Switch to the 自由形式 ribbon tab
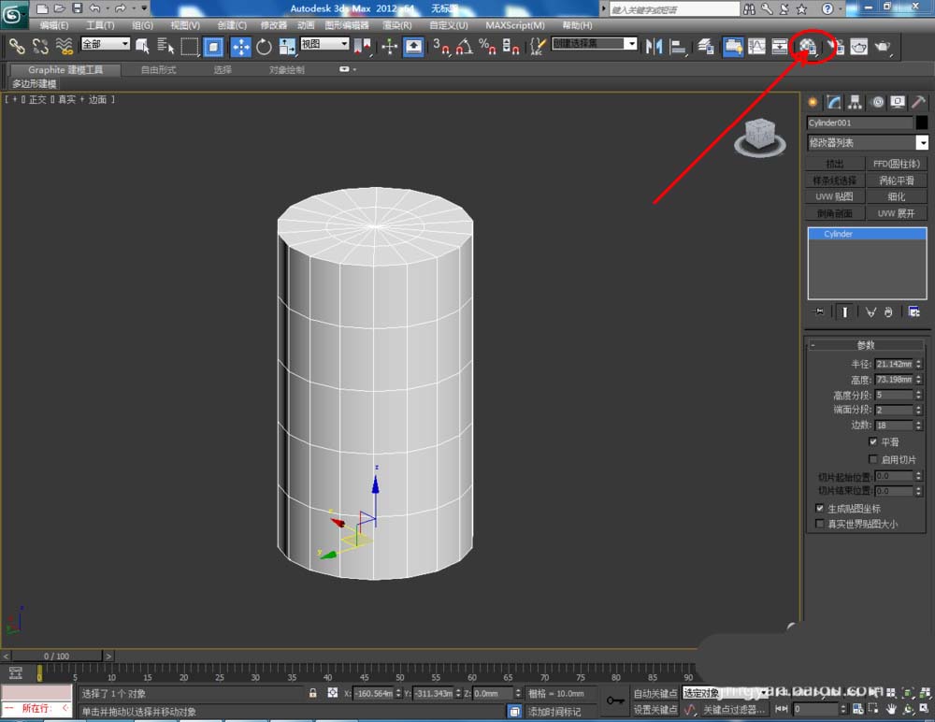Viewport: 935px width, 722px height. coord(157,69)
